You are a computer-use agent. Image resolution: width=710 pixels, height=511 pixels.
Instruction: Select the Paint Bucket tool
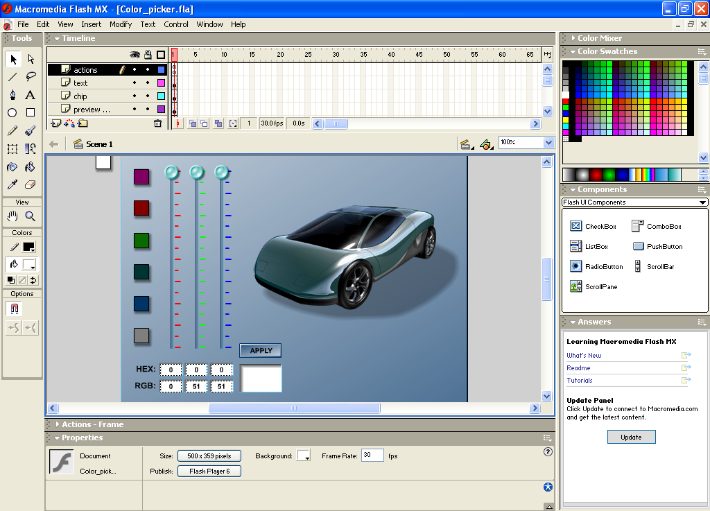coord(31,167)
